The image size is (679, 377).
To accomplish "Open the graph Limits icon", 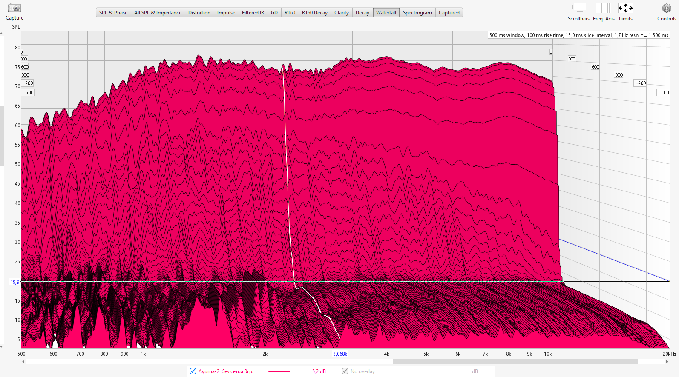I will tap(625, 8).
